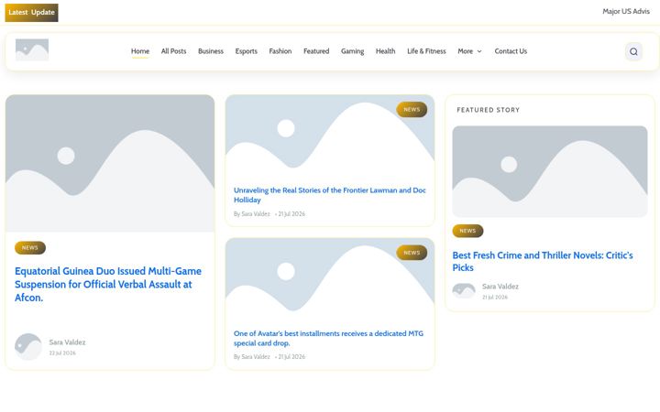View Sara Valdez profile on Equatorial Guinea card
This screenshot has width=660, height=412.
67,342
